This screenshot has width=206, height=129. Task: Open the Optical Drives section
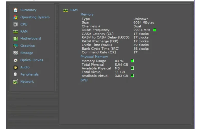pyautogui.click(x=32, y=60)
